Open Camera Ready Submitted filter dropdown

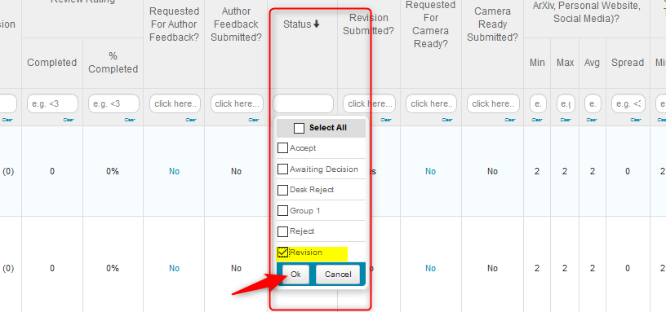tap(493, 103)
